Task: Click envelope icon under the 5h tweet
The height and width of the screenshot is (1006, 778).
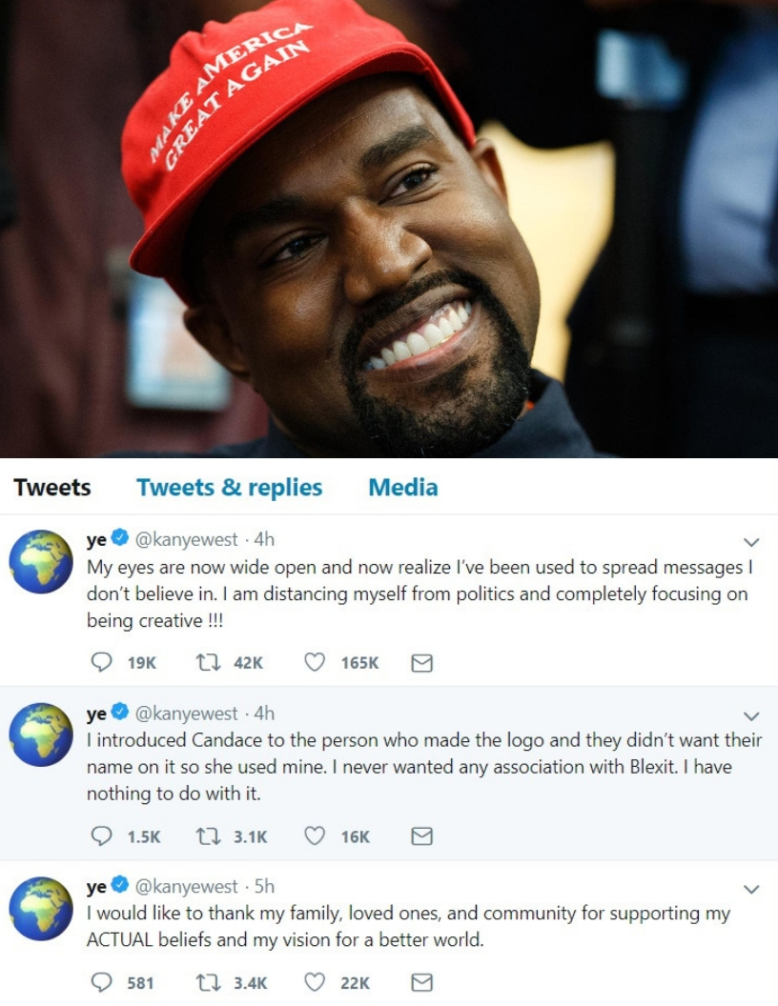Action: 421,982
